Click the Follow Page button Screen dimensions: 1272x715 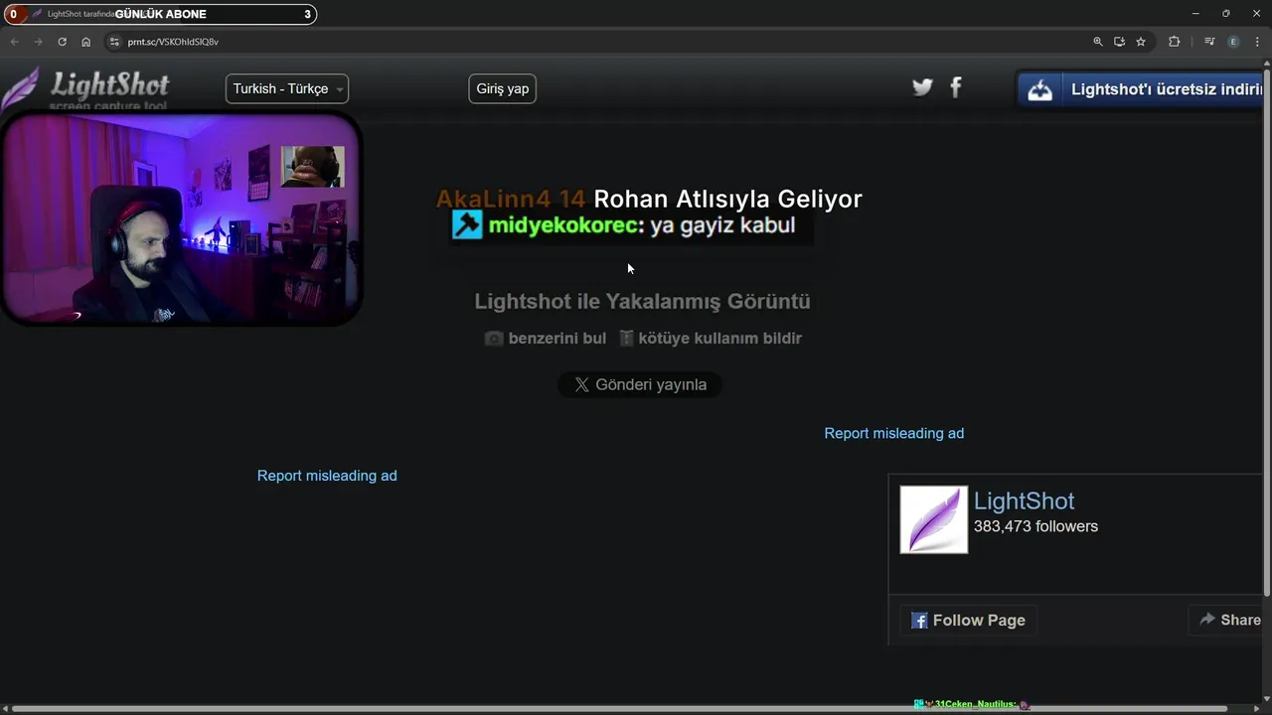(x=969, y=621)
